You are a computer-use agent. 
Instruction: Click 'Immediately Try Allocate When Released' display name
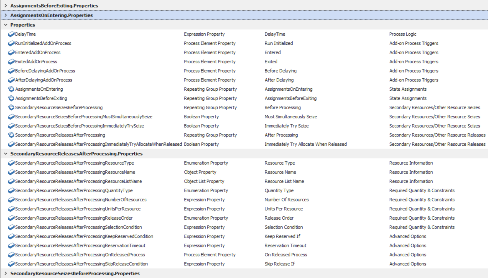(306, 144)
